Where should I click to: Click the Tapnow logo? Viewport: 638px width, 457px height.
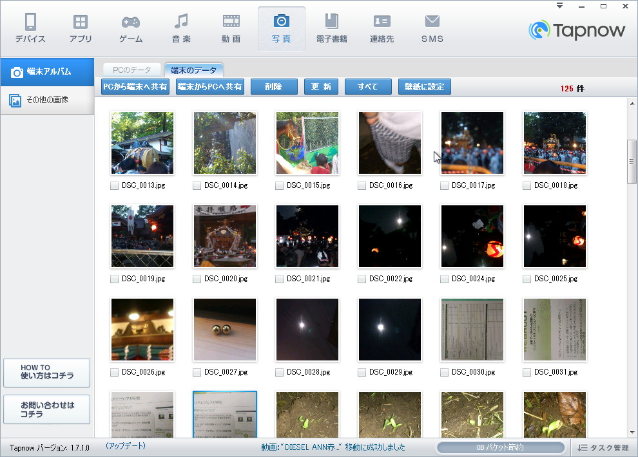577,30
